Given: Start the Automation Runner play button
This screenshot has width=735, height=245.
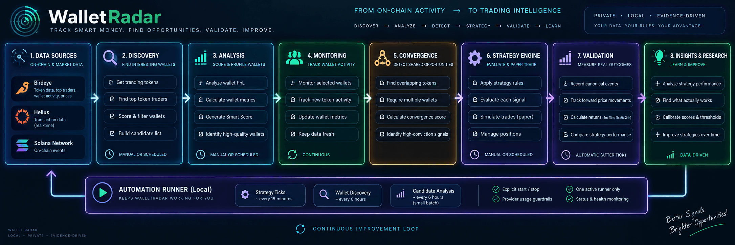Looking at the screenshot, I should pos(103,193).
